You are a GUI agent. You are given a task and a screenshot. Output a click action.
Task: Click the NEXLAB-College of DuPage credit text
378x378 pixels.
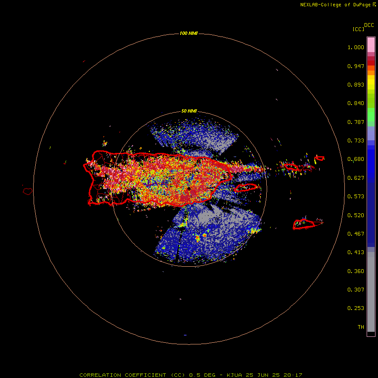coord(338,5)
